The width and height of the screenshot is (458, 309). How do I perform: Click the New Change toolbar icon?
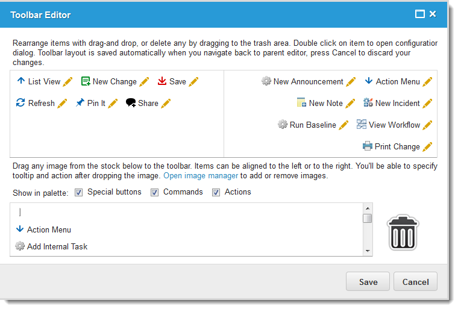point(86,81)
